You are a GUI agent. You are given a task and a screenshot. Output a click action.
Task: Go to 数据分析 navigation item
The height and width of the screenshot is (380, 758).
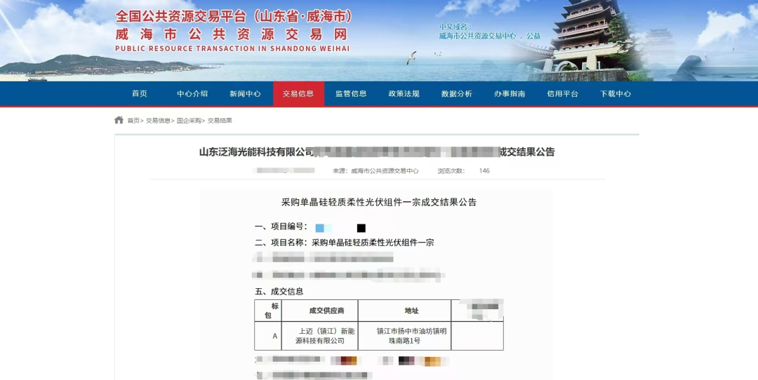[x=456, y=94]
